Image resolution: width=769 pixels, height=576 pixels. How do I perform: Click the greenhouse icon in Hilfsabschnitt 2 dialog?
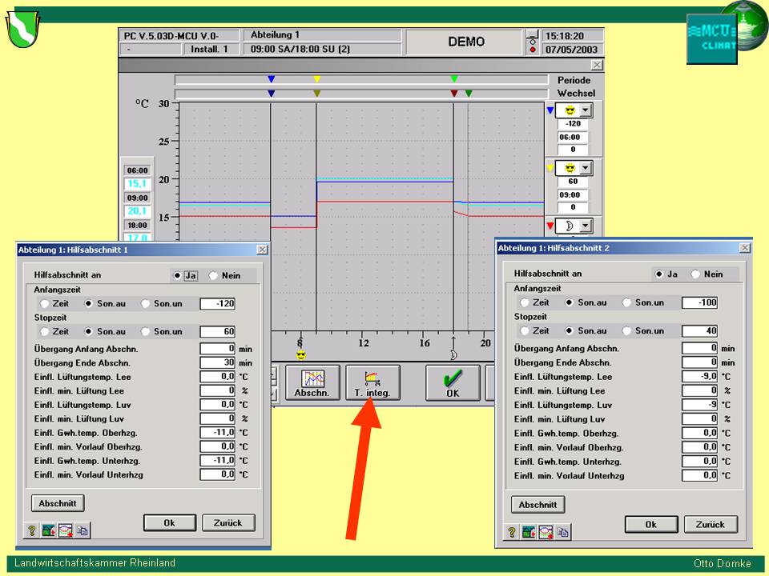(529, 531)
